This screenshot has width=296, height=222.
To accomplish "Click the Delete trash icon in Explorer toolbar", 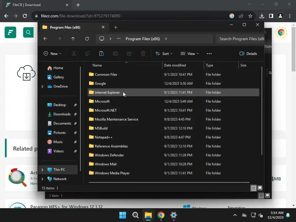I will 143,53.
